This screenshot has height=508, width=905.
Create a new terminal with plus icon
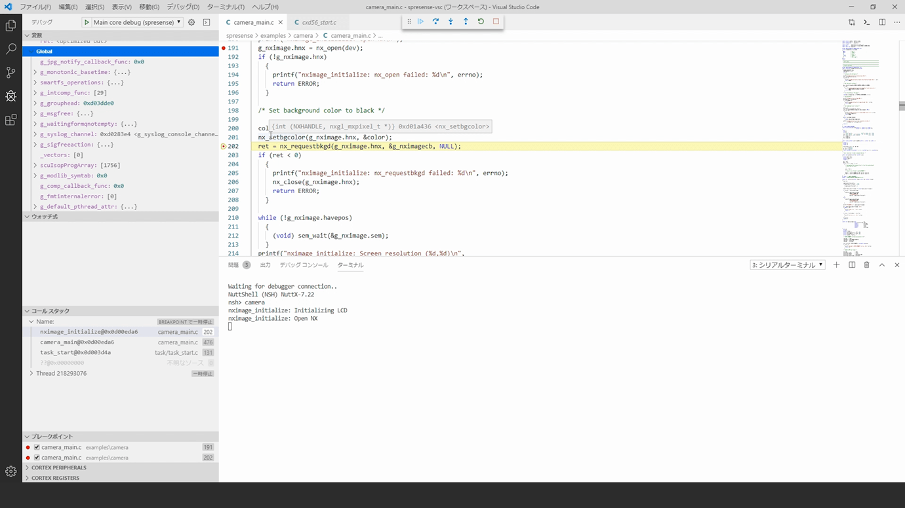point(836,265)
